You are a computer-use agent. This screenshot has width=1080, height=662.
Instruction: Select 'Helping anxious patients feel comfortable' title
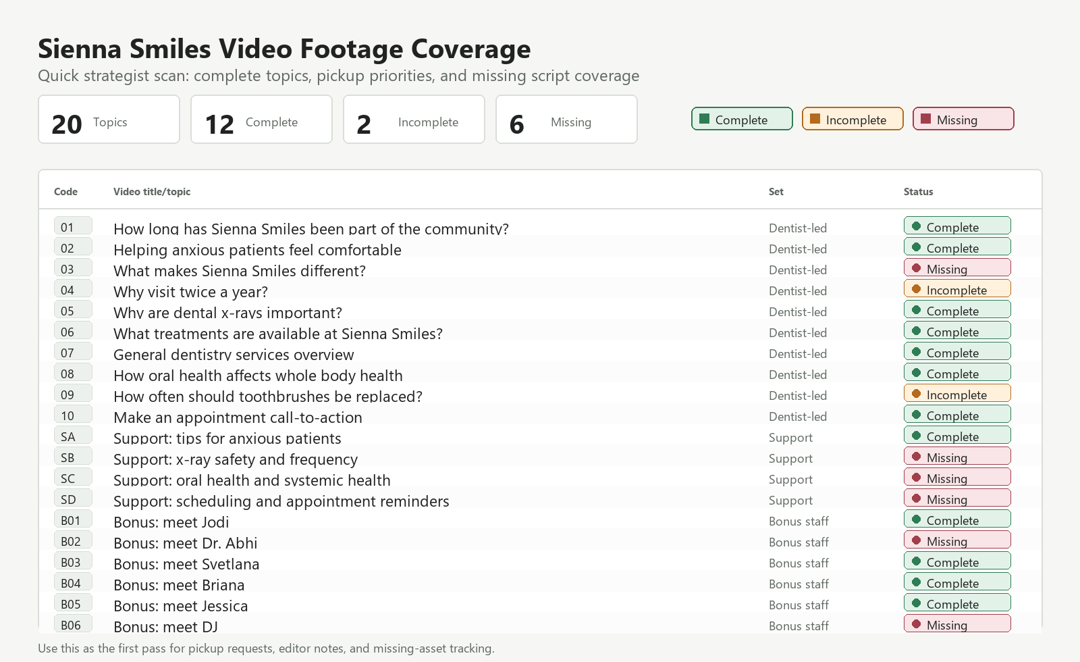coord(257,250)
